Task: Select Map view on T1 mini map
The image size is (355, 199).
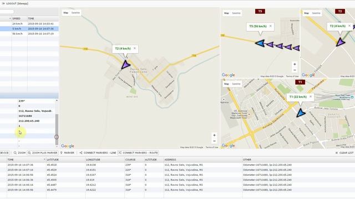Action: (226, 83)
